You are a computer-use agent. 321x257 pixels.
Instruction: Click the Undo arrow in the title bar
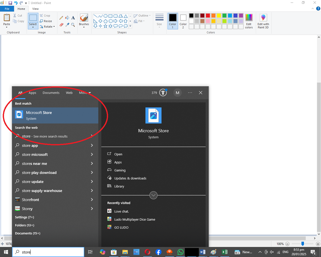pyautogui.click(x=16, y=3)
